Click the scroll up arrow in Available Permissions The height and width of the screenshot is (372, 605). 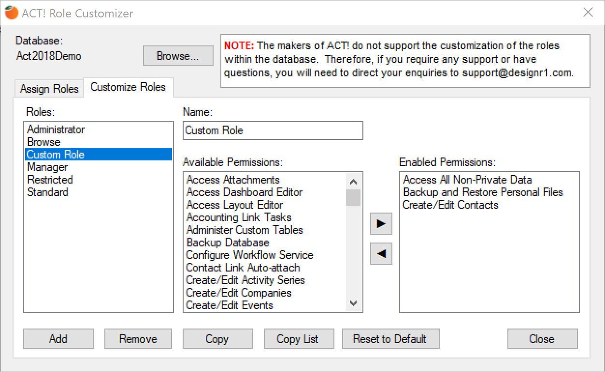(x=353, y=182)
